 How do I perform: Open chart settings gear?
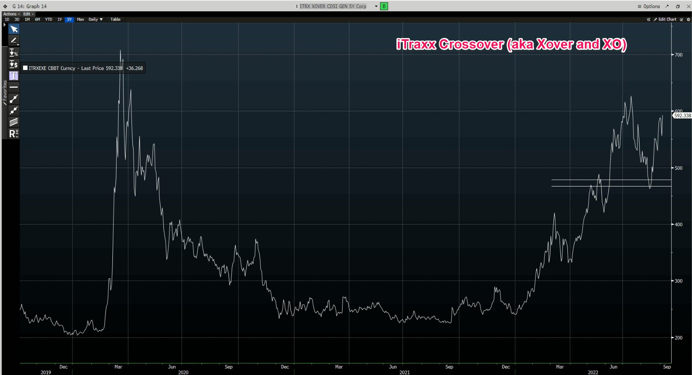click(x=688, y=19)
